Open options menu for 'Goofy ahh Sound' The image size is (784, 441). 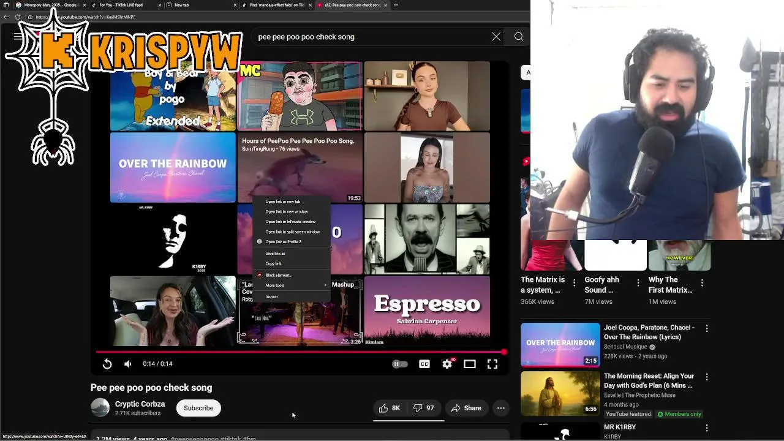[638, 282]
